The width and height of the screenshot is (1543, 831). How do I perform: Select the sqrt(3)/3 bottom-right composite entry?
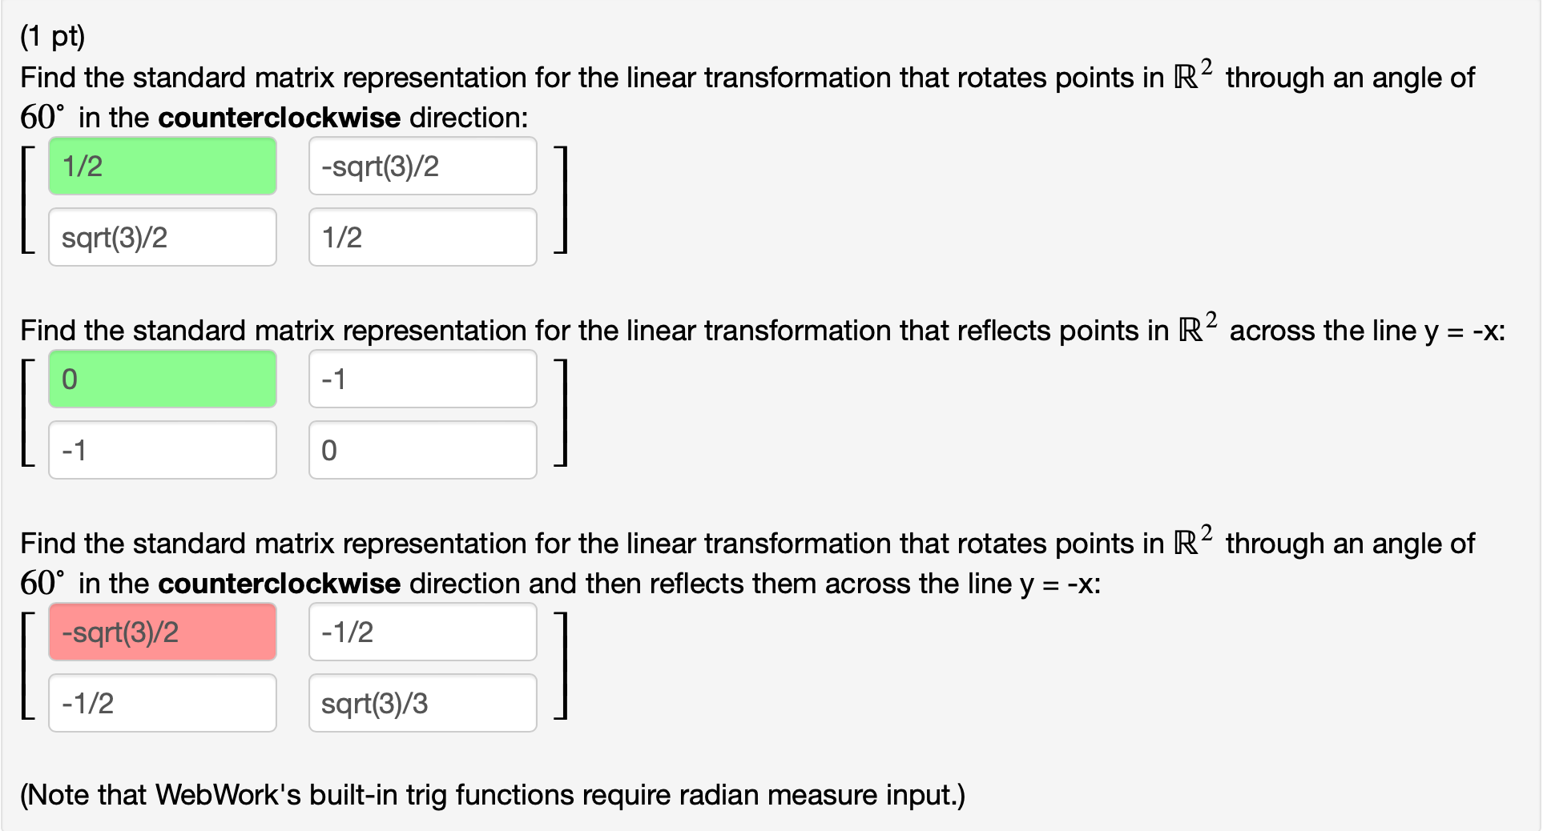422,702
